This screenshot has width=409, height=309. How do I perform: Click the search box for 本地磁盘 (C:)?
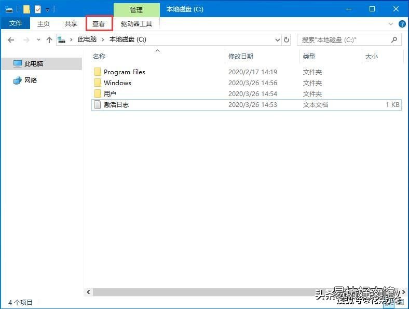[x=349, y=40]
